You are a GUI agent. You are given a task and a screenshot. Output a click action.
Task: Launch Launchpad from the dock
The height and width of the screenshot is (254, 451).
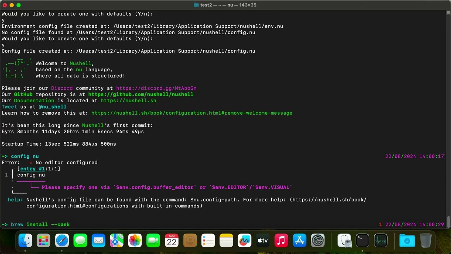pos(44,241)
